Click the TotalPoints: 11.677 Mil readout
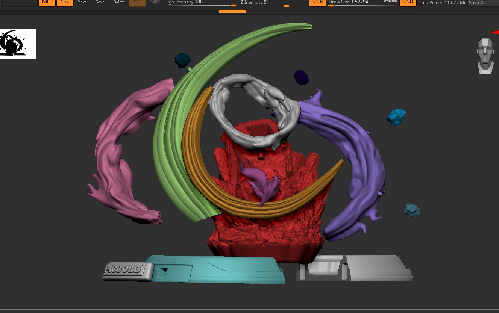499x313 pixels. (443, 3)
